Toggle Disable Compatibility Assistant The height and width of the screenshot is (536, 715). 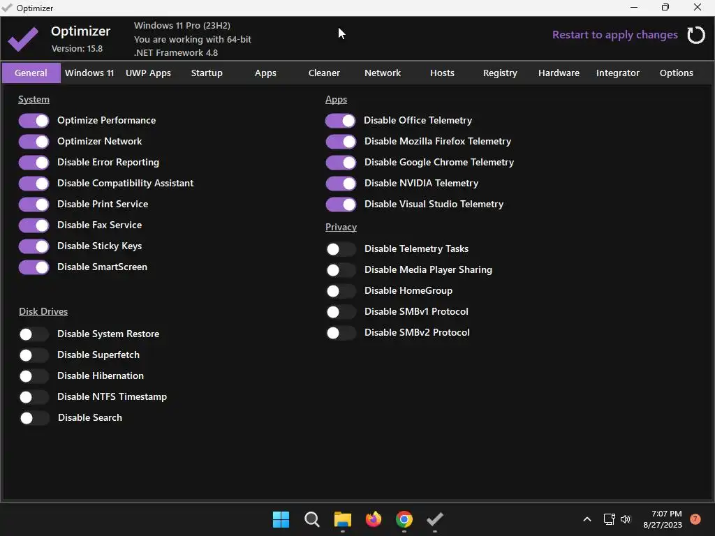click(34, 184)
